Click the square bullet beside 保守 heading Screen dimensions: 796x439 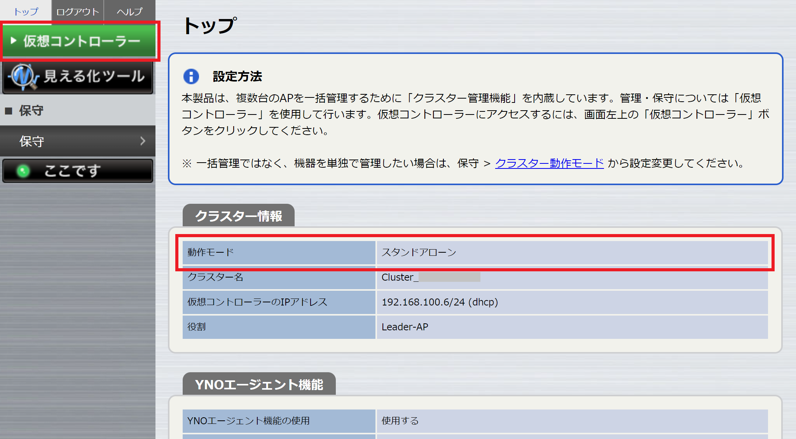point(9,111)
